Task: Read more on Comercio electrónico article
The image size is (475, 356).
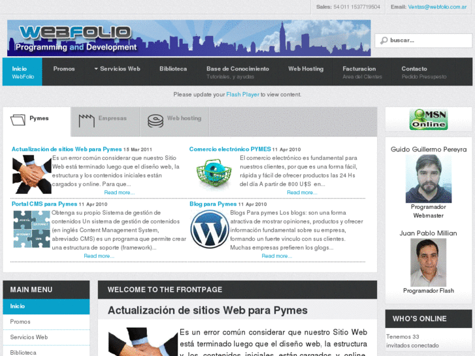Action: click(x=302, y=193)
